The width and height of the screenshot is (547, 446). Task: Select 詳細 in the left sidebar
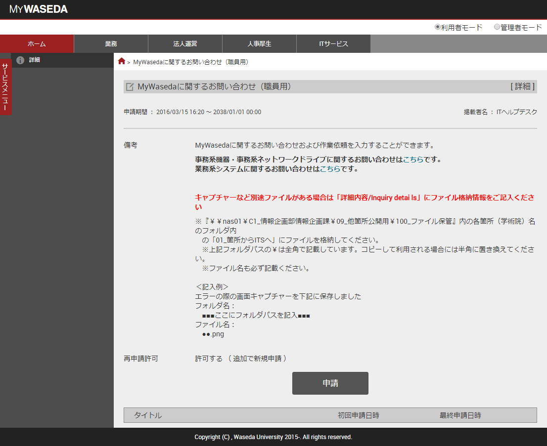62,60
